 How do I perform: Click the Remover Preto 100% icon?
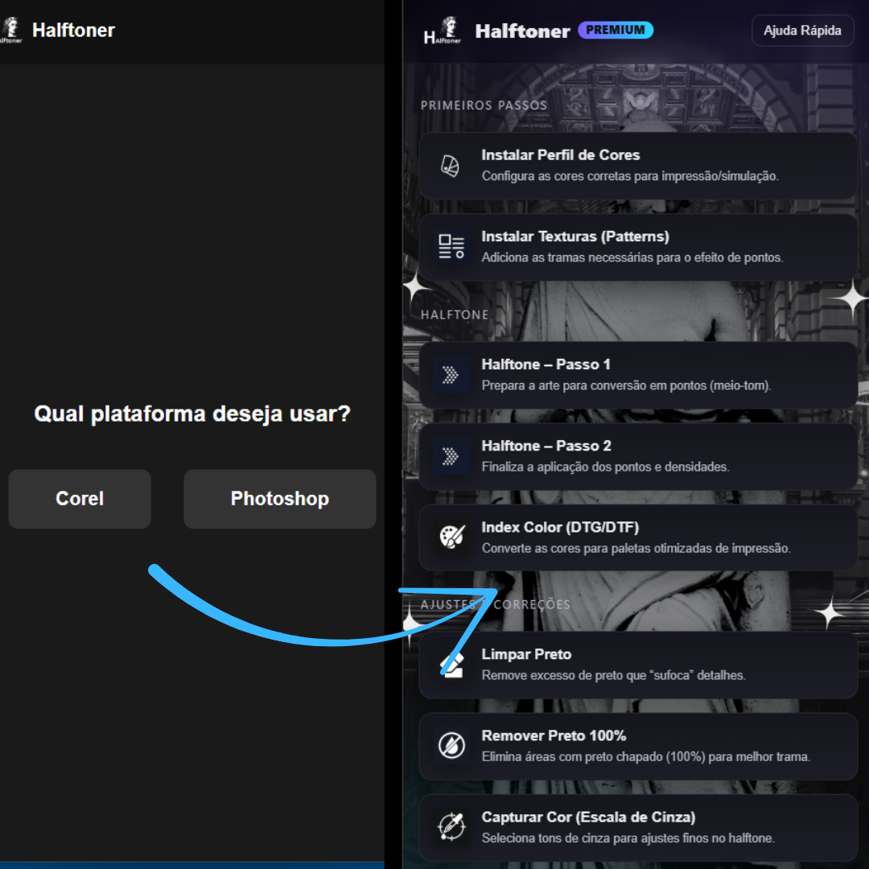coord(451,746)
